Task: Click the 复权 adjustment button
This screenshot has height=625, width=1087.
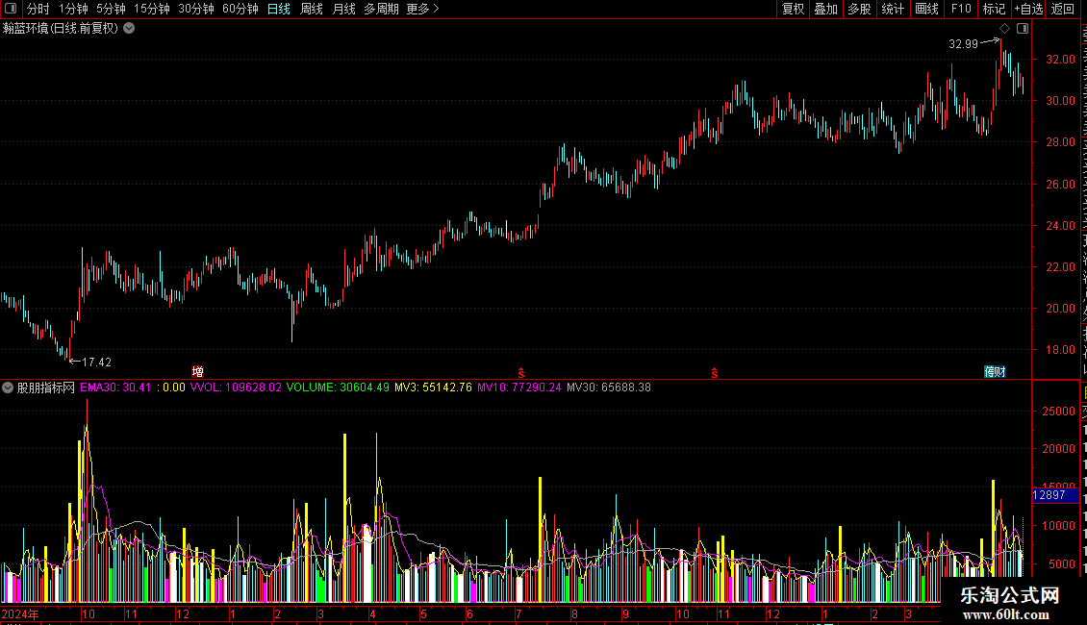Action: (x=793, y=9)
